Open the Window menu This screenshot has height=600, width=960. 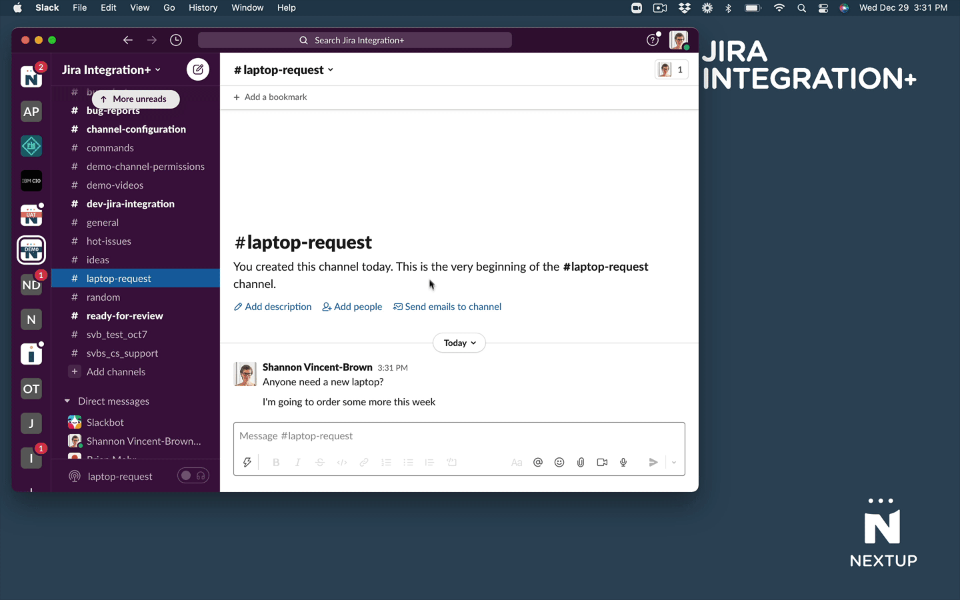(247, 7)
